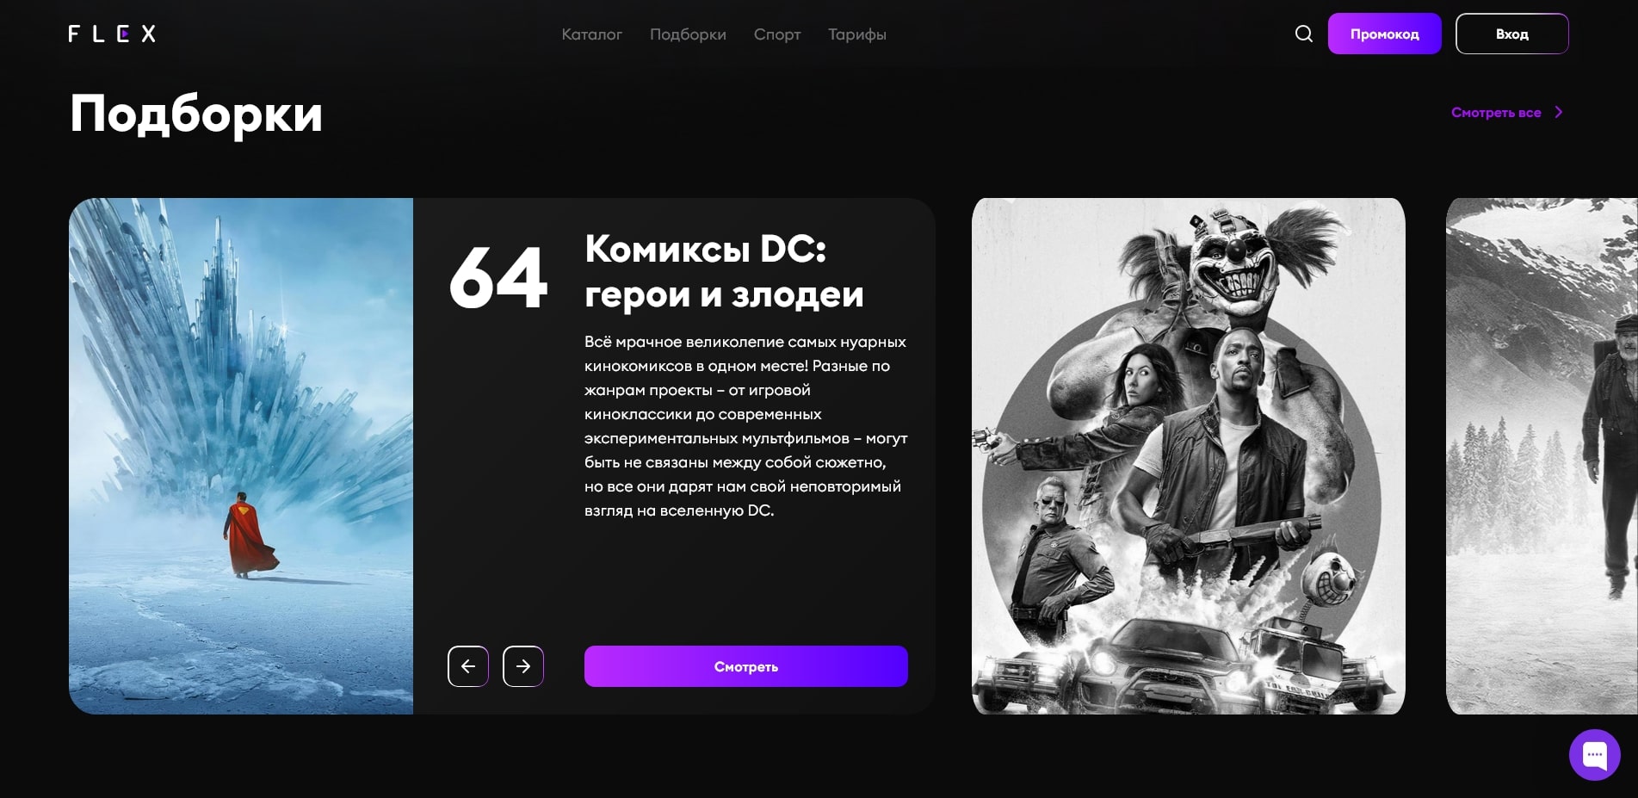Open the snowy mountain collection card
The image size is (1638, 798).
tap(1541, 456)
